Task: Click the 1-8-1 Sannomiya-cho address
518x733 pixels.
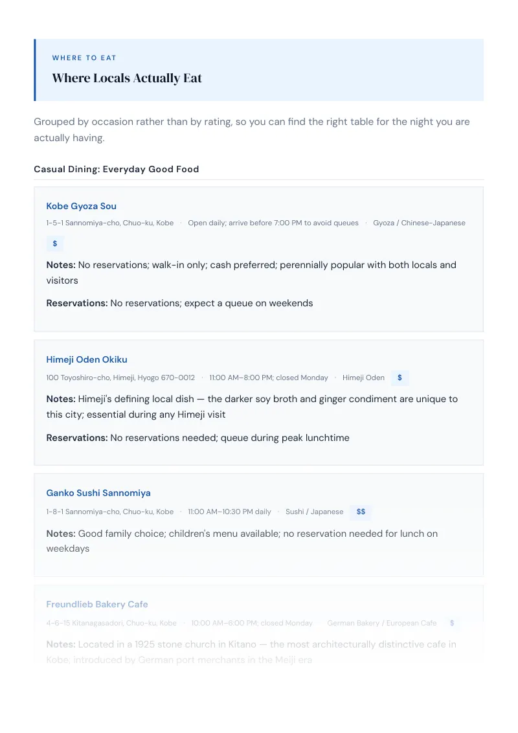Action: (110, 512)
